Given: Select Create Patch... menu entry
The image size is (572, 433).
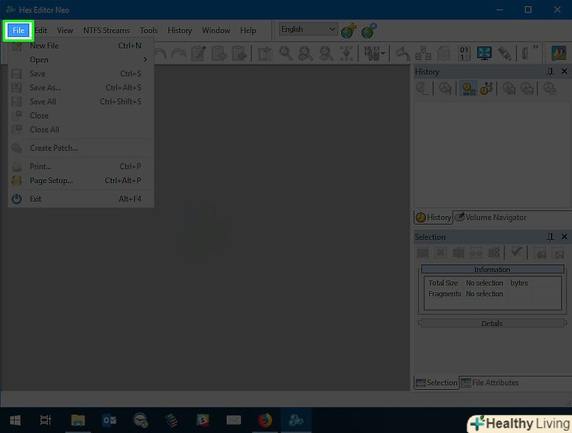Looking at the screenshot, I should point(81,148).
